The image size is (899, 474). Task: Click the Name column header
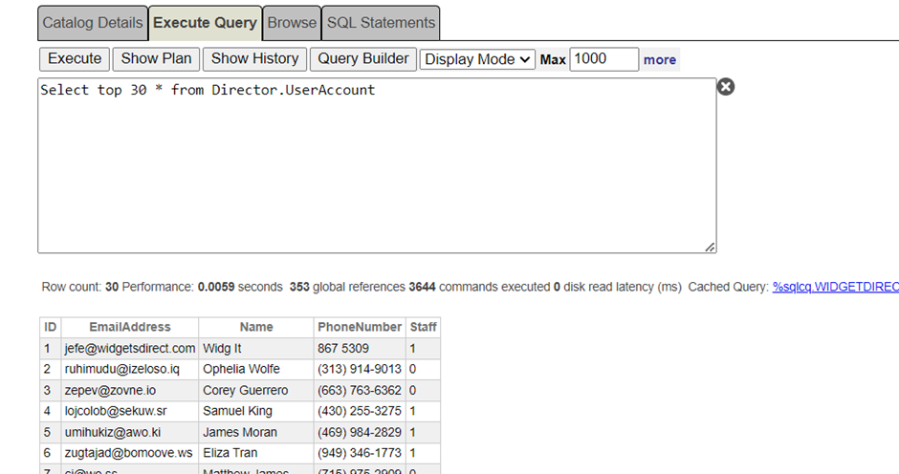click(x=256, y=327)
